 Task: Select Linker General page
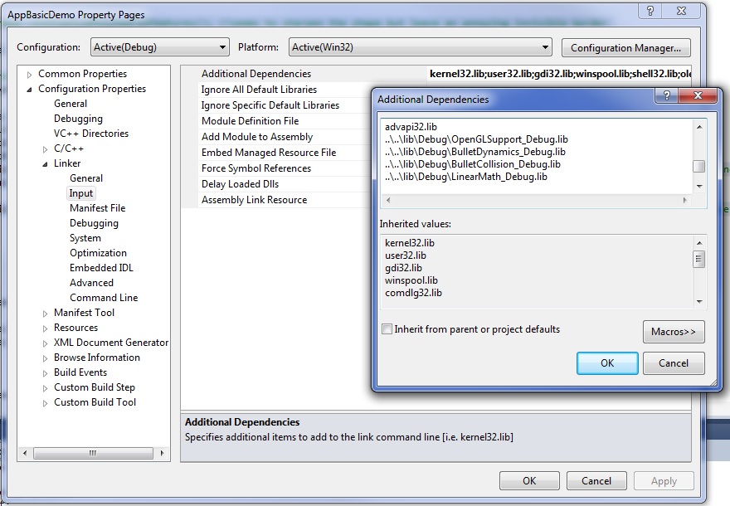tap(86, 178)
